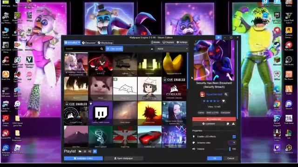This screenshot has width=298, height=167.
Task: Click the Cancel button
Action: click(x=230, y=158)
